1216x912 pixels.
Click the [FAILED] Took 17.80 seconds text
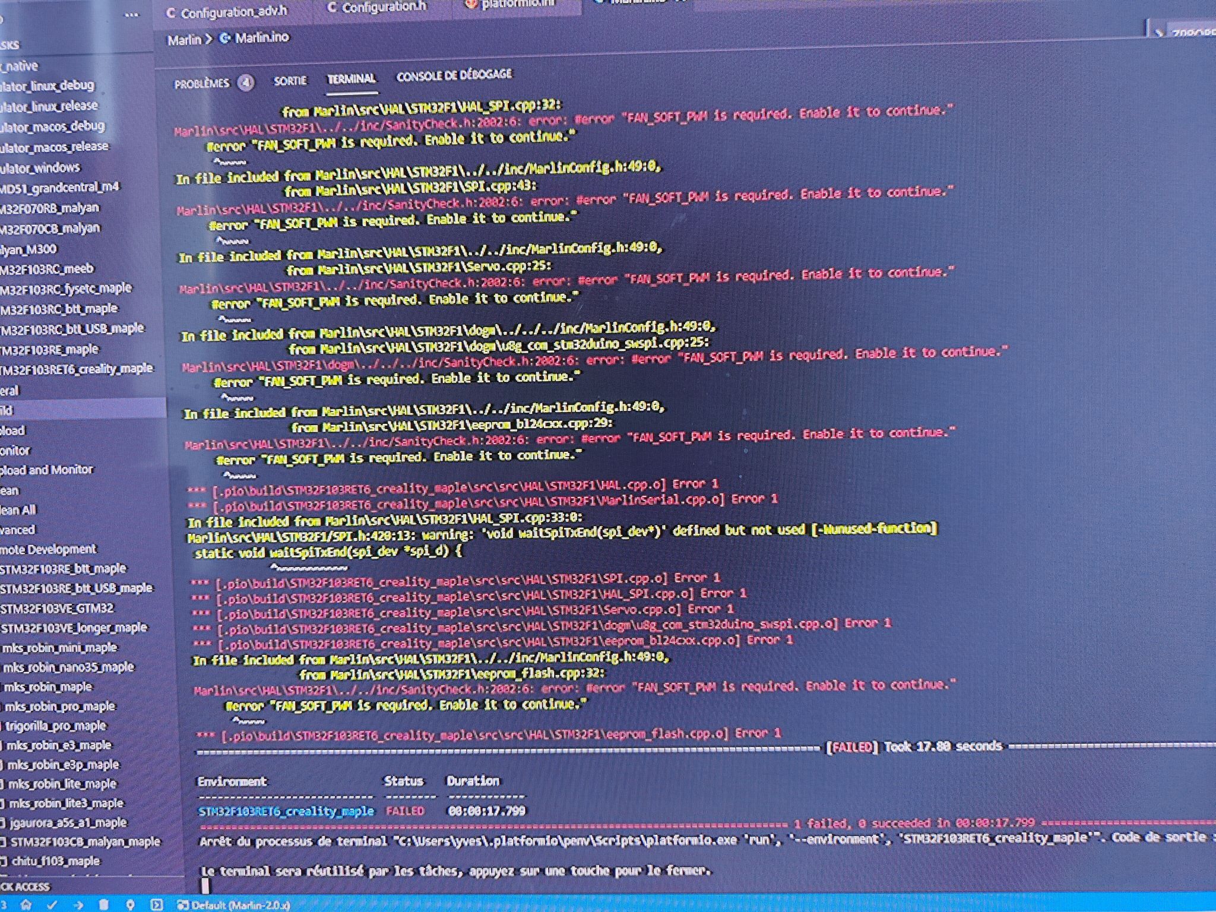pos(914,747)
